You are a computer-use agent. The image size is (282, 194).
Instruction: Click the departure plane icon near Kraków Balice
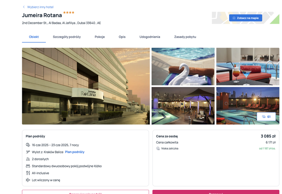point(28,152)
